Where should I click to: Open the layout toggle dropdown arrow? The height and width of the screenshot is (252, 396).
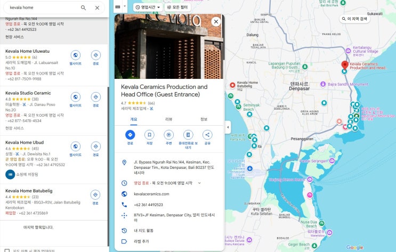[125, 6]
